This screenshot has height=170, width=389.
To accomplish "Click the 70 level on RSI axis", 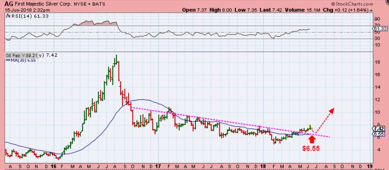I will coord(377,25).
